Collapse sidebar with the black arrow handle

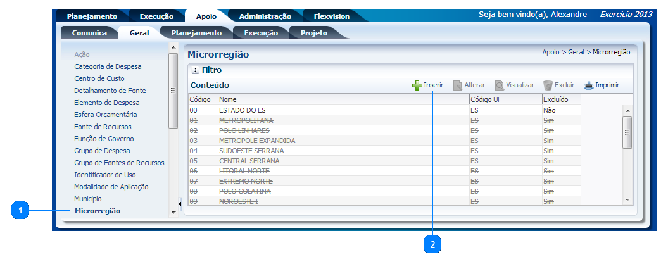[180, 203]
